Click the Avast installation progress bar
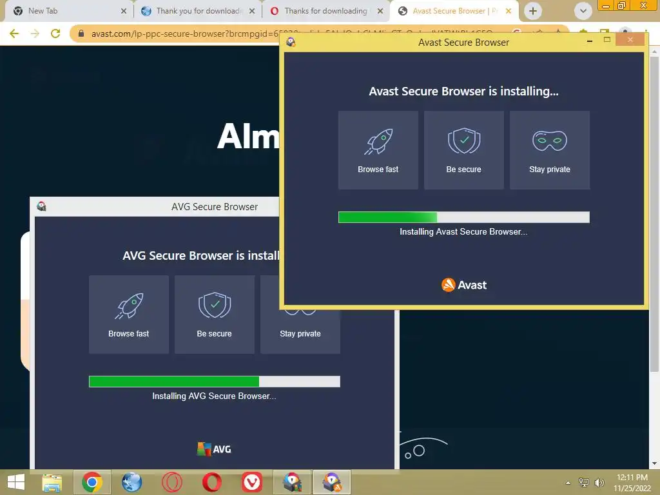 [464, 217]
